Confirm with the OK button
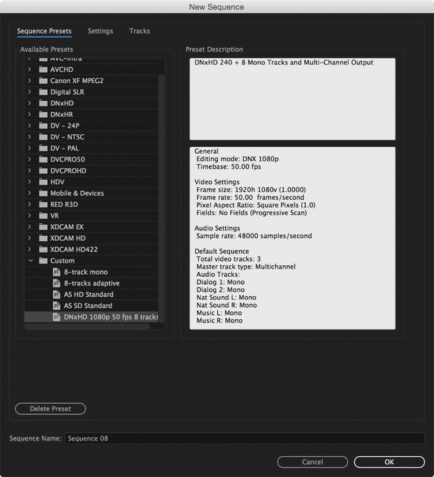434x477 pixels. [x=389, y=462]
